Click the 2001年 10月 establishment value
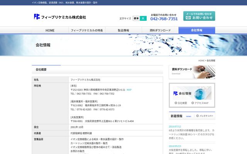This screenshot has width=247, height=154. click(x=77, y=127)
